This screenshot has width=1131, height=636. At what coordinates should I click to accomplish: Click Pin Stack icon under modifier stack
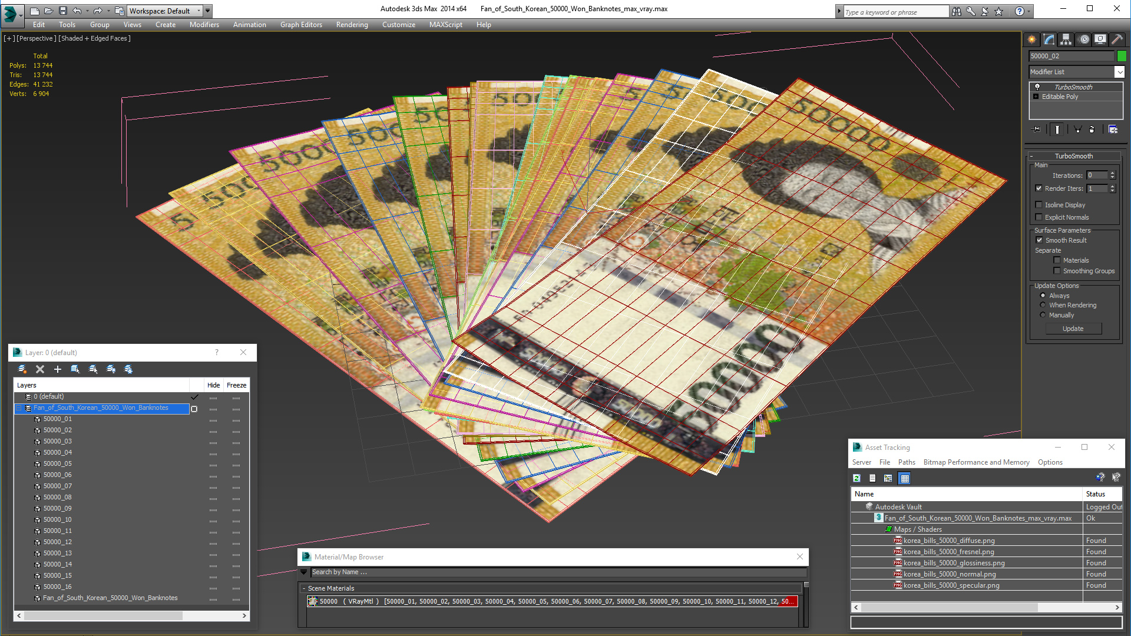coord(1037,130)
